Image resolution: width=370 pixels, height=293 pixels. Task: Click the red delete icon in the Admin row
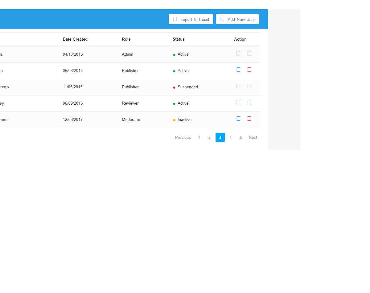[249, 53]
